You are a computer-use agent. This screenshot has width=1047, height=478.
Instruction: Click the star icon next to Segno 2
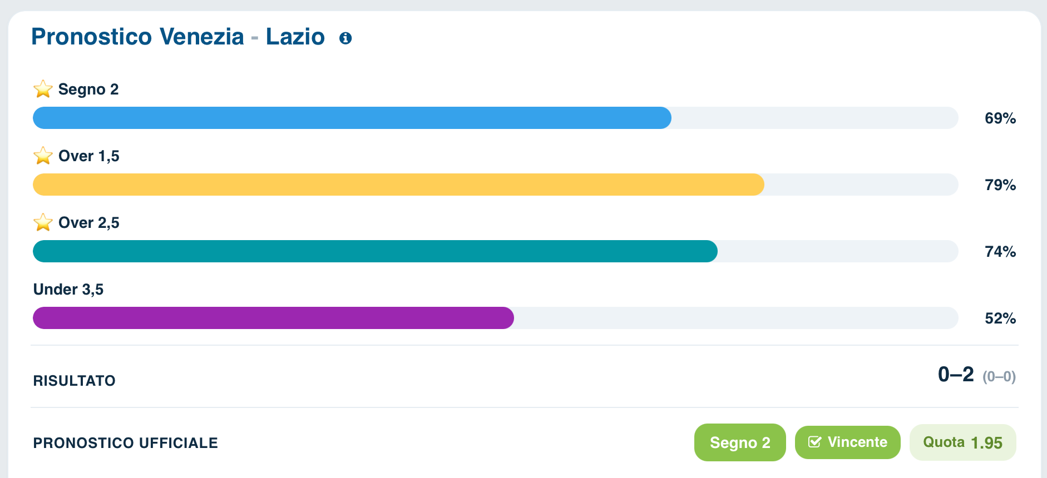43,89
